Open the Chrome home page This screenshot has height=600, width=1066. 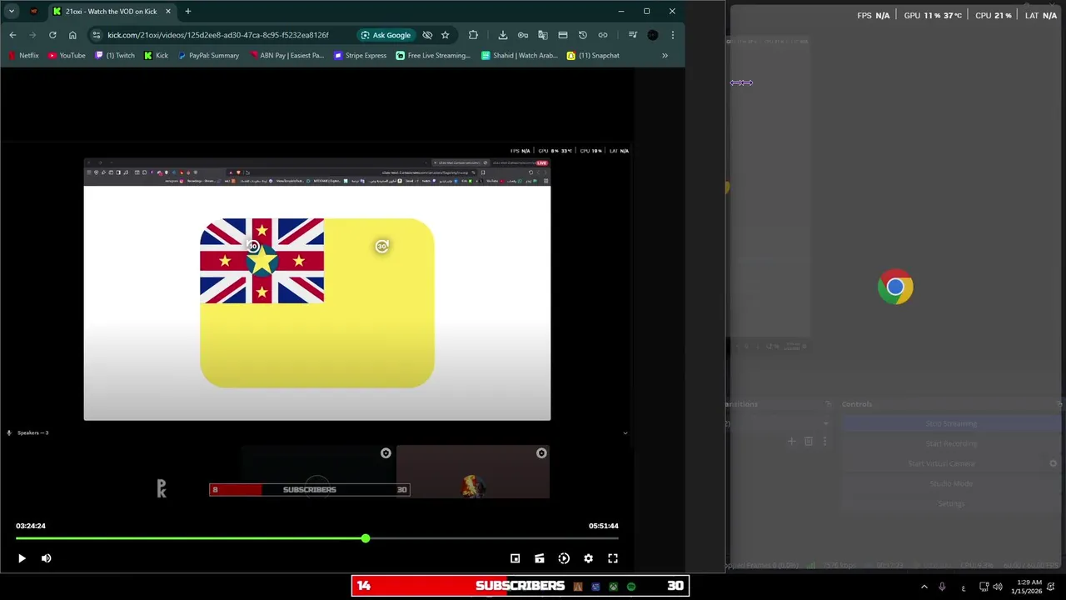point(72,35)
